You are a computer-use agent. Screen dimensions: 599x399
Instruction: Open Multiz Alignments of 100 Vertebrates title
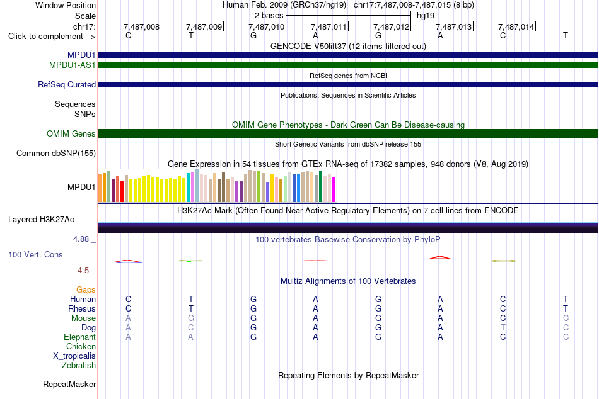[348, 281]
